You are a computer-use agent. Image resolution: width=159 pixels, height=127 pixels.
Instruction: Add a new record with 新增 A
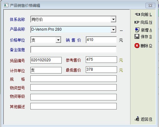pos(143,30)
